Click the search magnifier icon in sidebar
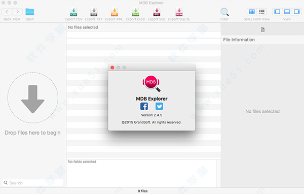304x194 pixels. point(6,183)
